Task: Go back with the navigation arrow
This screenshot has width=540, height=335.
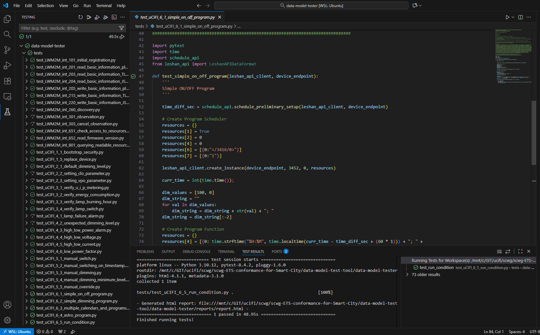Action: [x=199, y=5]
